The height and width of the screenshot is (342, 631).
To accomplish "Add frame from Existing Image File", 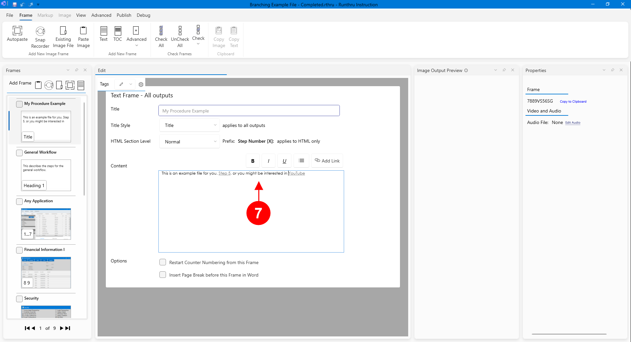I will click(x=63, y=31).
